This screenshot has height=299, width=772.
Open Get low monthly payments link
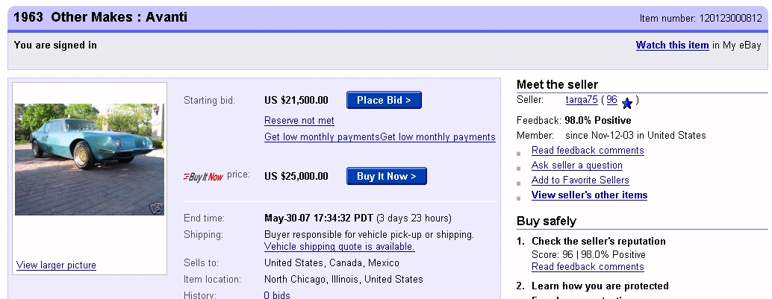pos(379,136)
